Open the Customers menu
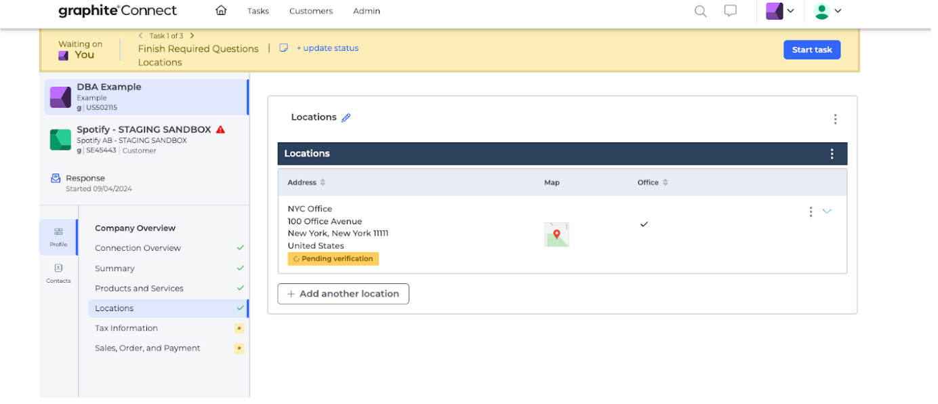938x404 pixels. (310, 12)
